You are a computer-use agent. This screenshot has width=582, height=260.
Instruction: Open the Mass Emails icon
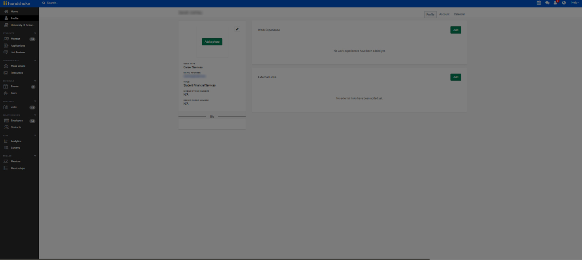point(6,66)
